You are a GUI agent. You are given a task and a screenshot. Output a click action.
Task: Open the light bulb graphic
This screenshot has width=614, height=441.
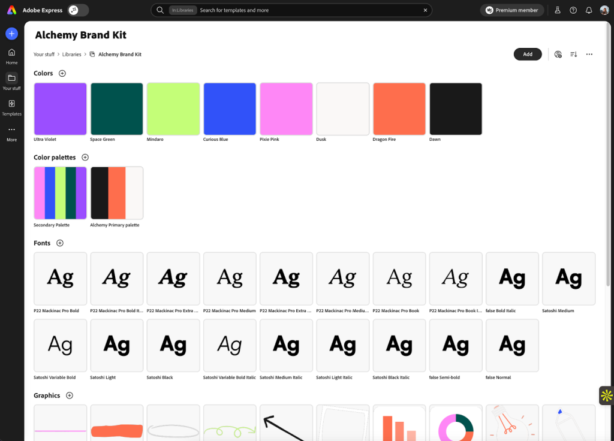tap(512, 423)
